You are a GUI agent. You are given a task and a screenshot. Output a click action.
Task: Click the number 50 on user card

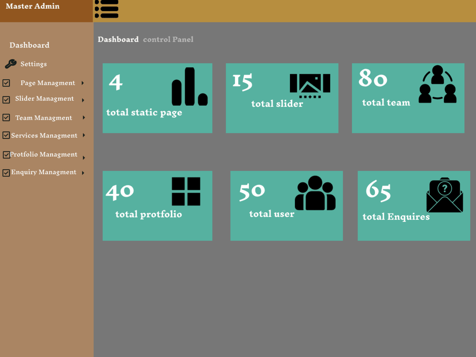tap(252, 192)
